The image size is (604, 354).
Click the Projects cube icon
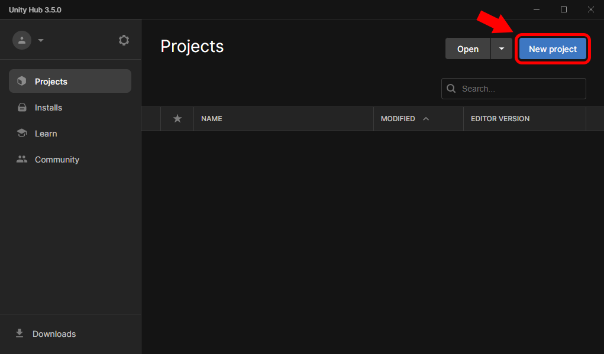[x=22, y=81]
